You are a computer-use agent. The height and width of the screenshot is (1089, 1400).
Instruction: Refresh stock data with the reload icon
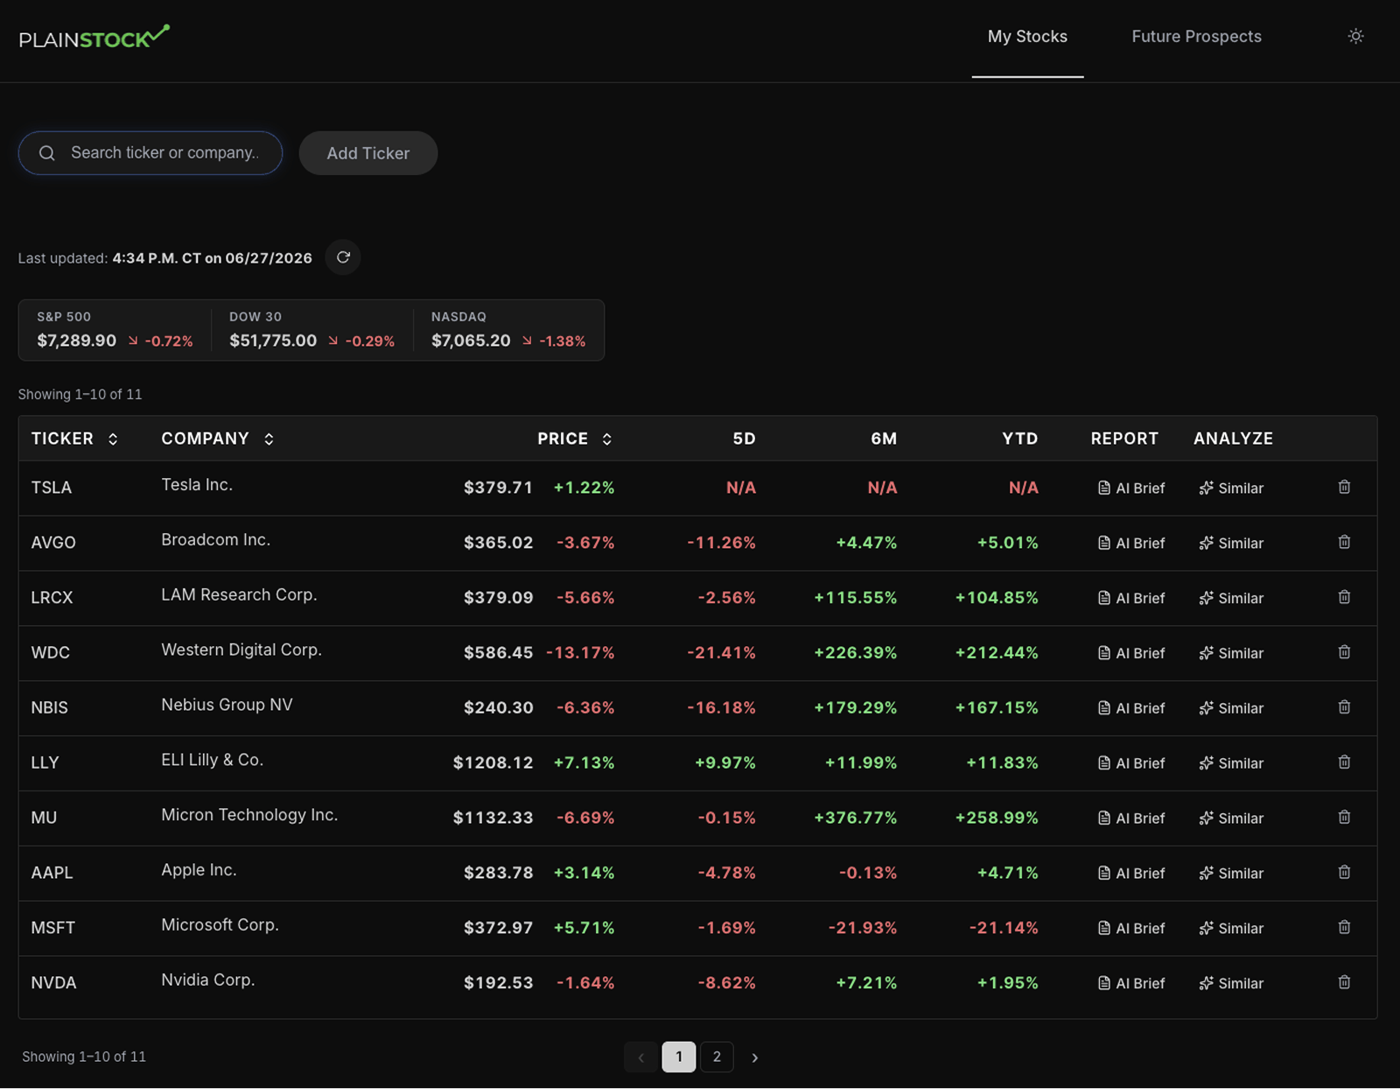(343, 257)
